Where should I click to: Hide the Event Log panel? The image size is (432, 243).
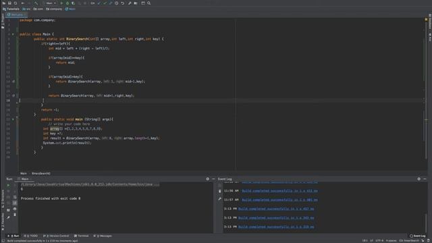pyautogui.click(x=425, y=179)
